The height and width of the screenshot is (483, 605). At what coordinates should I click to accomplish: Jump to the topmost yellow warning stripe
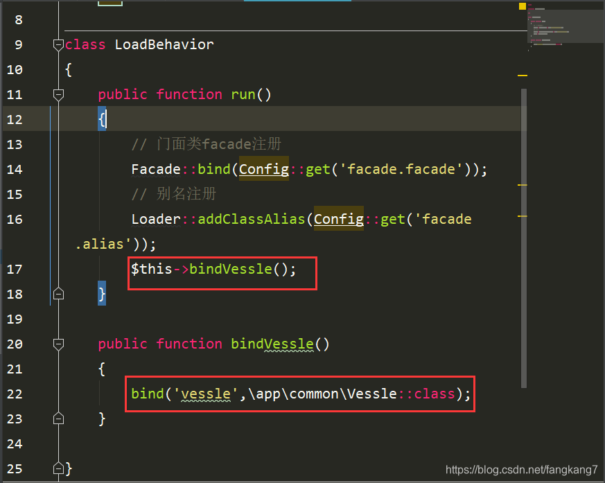pos(522,76)
